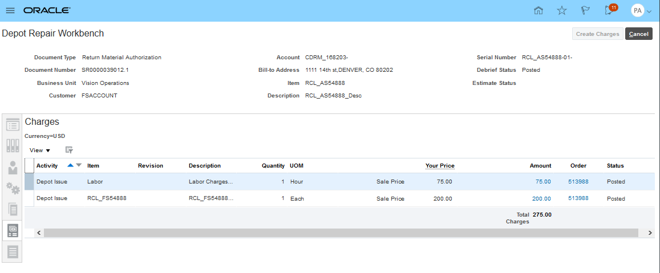Click the horizontal scrollbar thumb
The image size is (660, 273).
pos(341,233)
